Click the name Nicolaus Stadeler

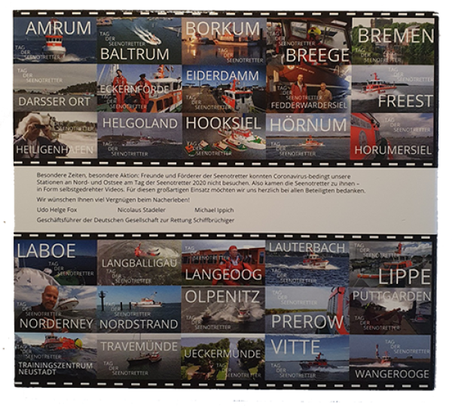point(142,209)
